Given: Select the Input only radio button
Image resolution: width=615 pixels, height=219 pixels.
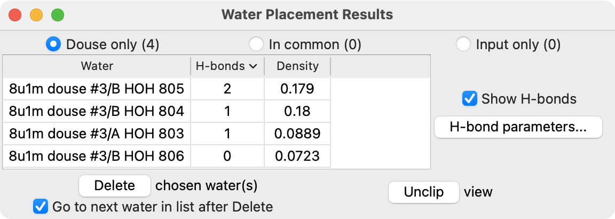Looking at the screenshot, I should pyautogui.click(x=463, y=44).
